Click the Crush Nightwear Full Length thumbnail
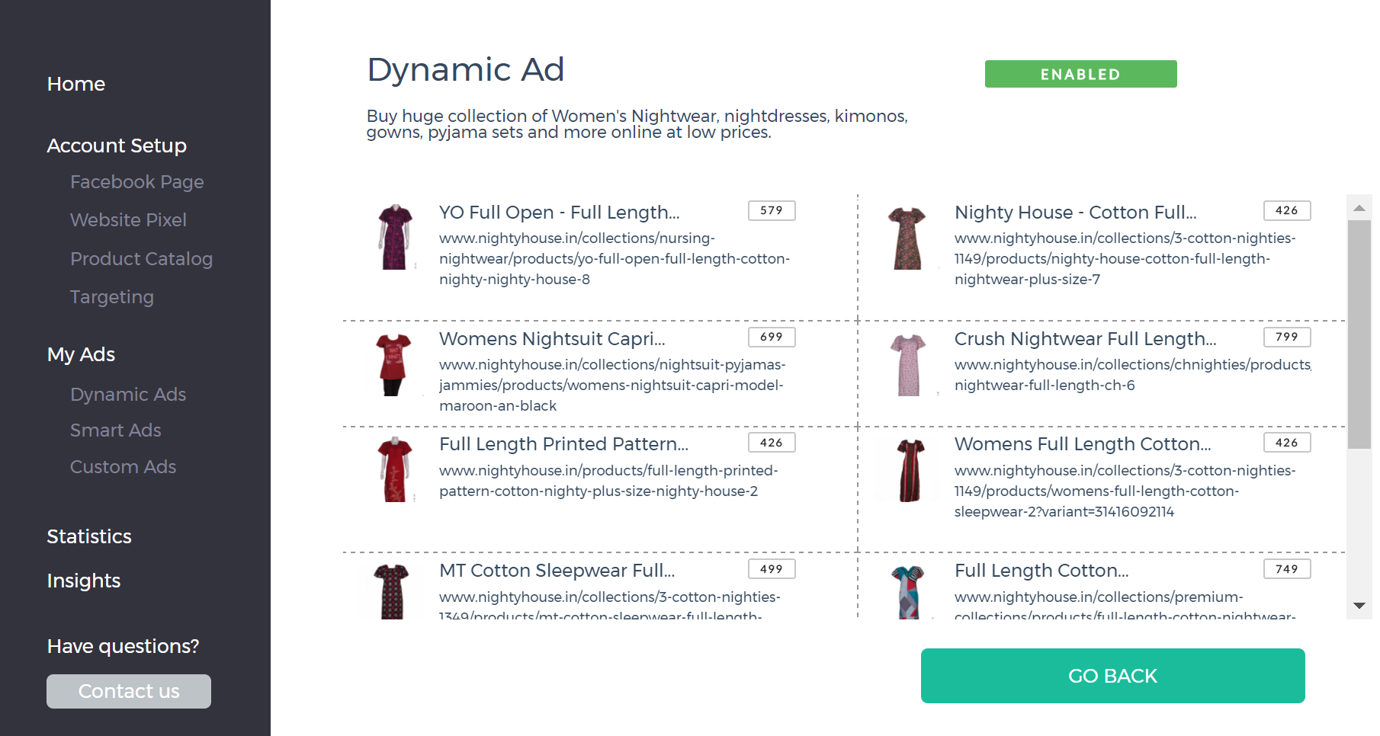1380x736 pixels. (908, 365)
